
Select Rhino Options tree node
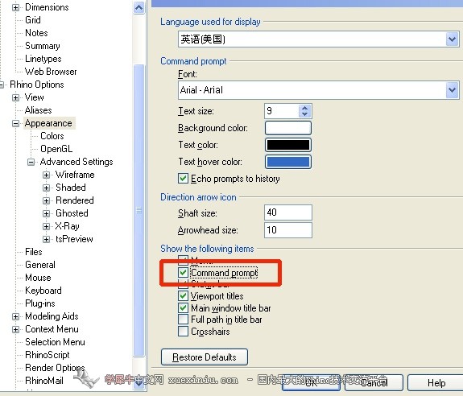[37, 85]
